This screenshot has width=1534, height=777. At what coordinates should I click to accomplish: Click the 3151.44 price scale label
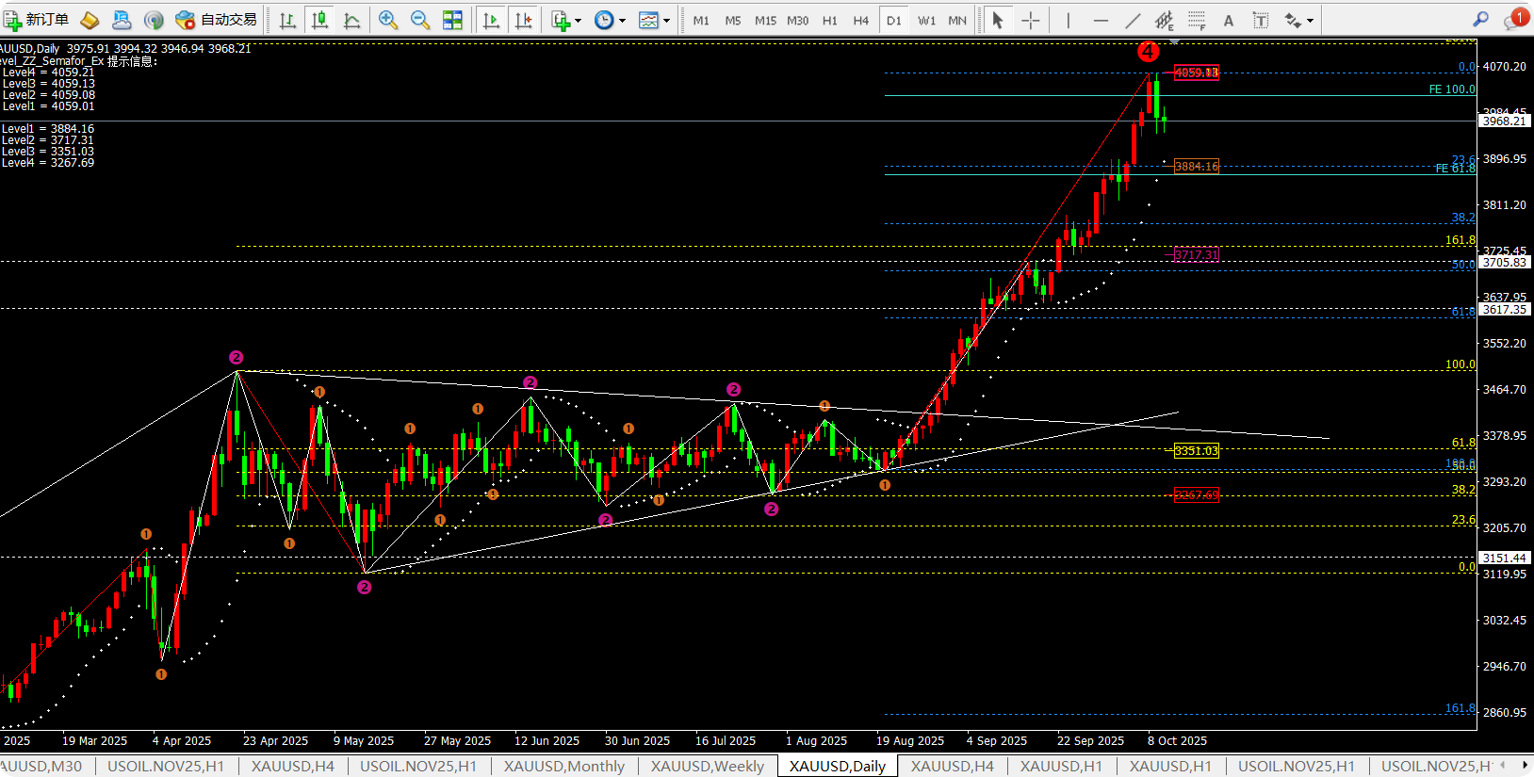(x=1504, y=558)
